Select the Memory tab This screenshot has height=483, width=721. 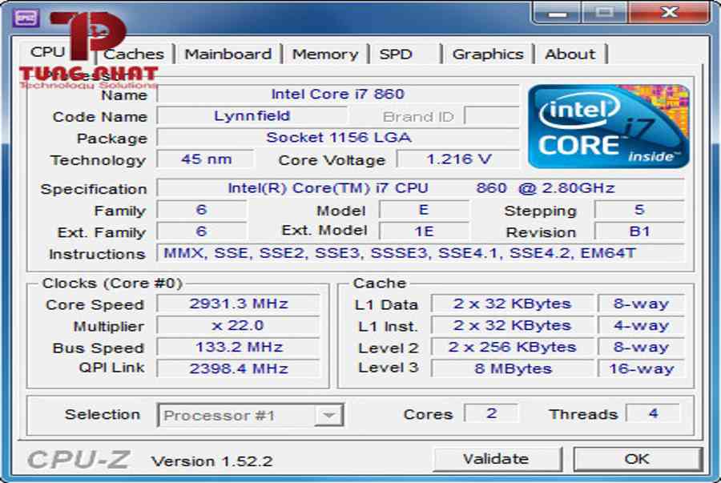pyautogui.click(x=325, y=54)
